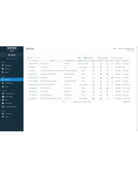Screen dimensions: 138x178
Task: Open Users in the sidebar
Action: pyautogui.click(x=7, y=87)
